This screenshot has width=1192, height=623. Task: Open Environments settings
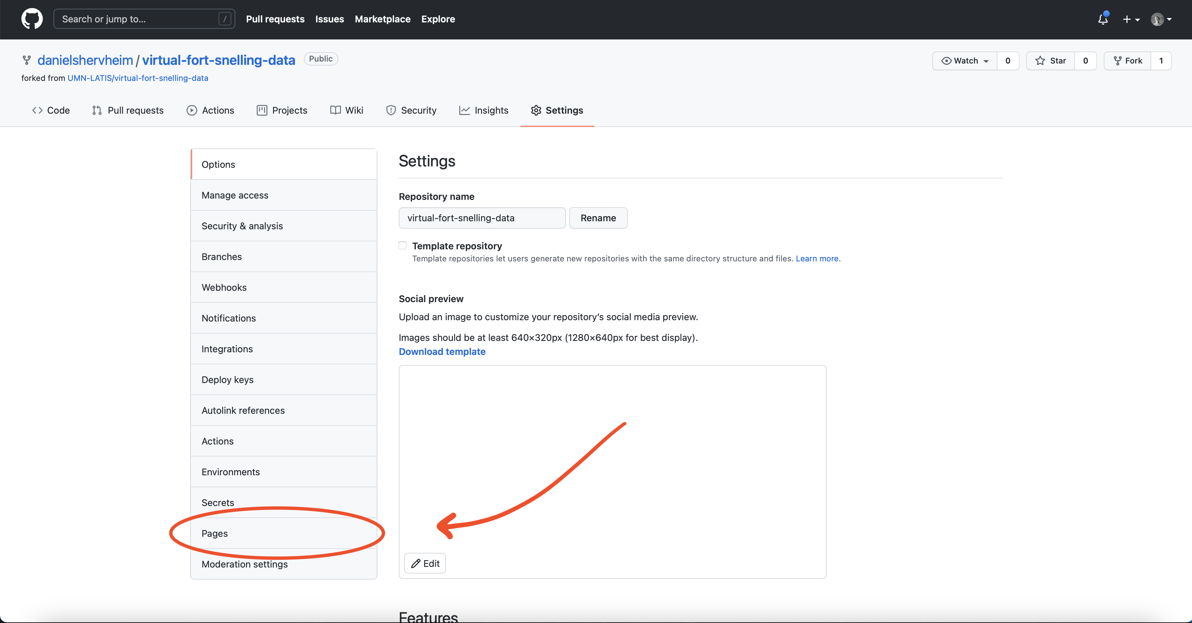click(x=284, y=472)
